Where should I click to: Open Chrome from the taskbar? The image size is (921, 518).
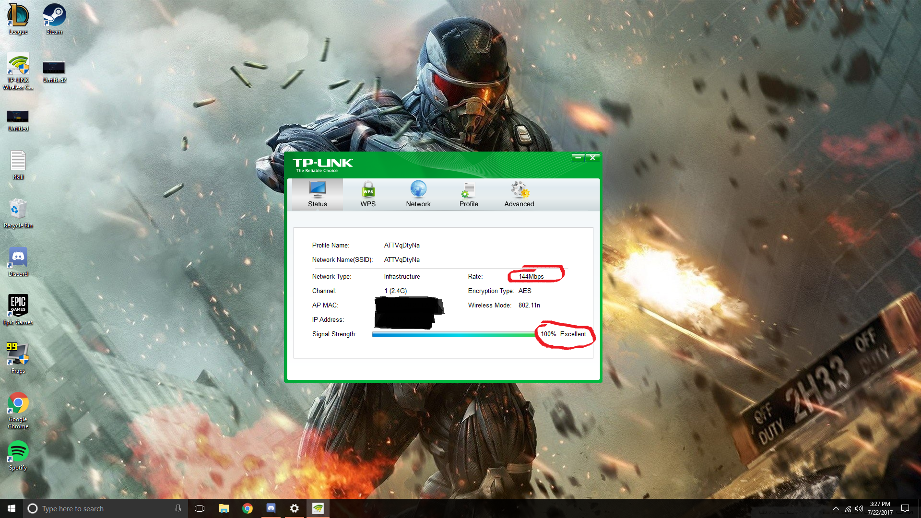point(248,508)
